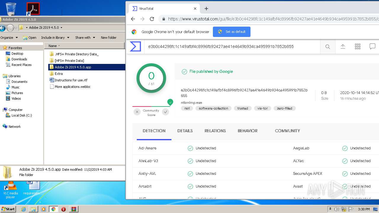This screenshot has height=213, width=379.
Task: Expand the Adobe Zii 2019 4.5.0 breadcrumb arrow
Action: pyautogui.click(x=61, y=28)
